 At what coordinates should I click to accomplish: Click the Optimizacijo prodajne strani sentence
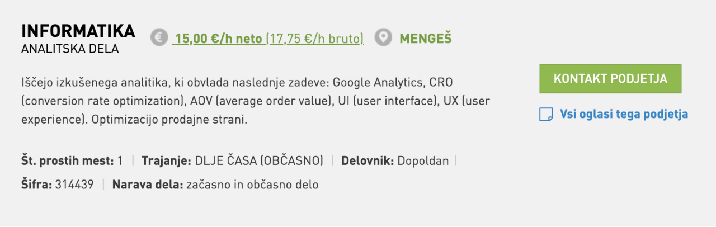point(134,120)
